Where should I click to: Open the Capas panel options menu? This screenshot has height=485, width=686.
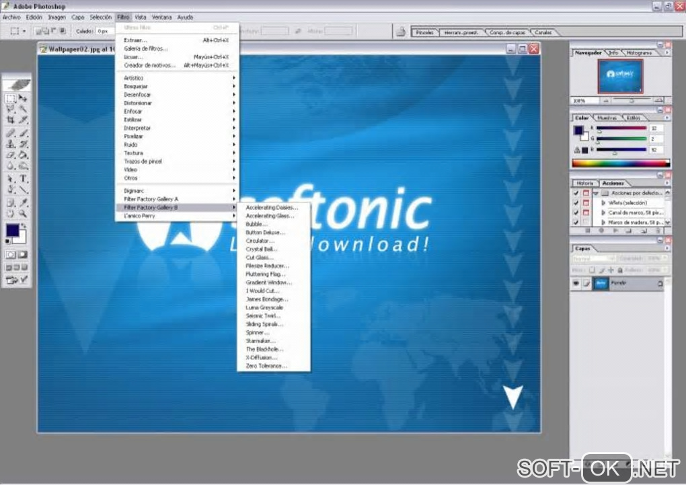coord(666,248)
